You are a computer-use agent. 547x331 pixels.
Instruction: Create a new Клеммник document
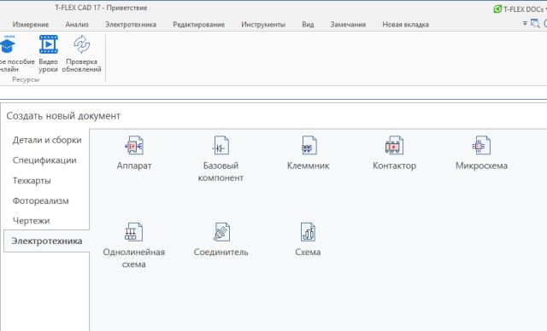point(308,154)
